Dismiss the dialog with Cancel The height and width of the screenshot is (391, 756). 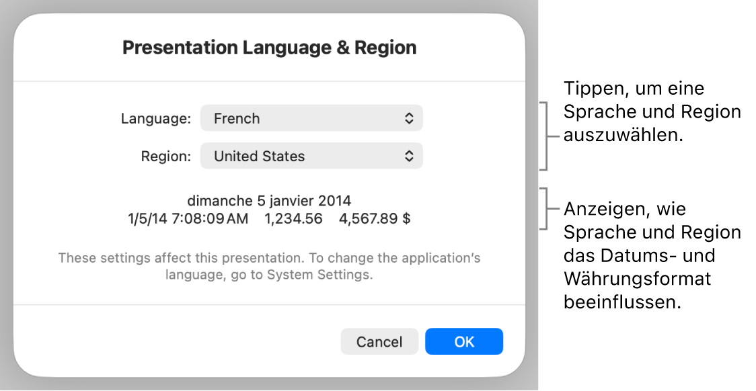379,341
